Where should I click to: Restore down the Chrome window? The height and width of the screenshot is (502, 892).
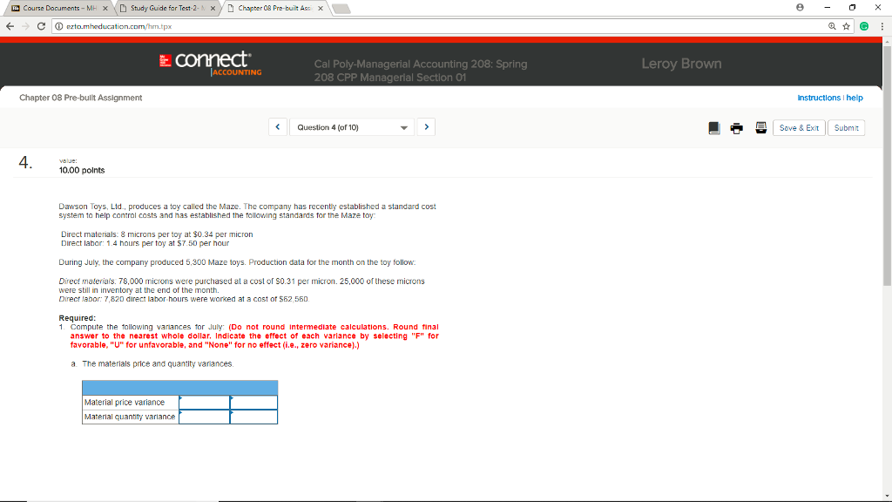852,7
